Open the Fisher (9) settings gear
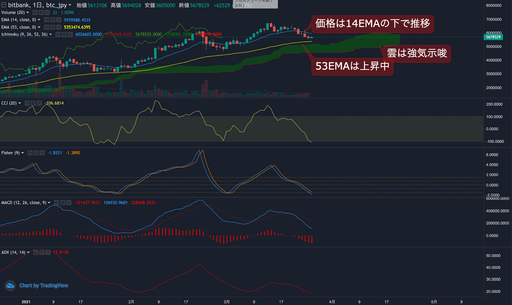The image size is (512, 305). pyautogui.click(x=36, y=153)
